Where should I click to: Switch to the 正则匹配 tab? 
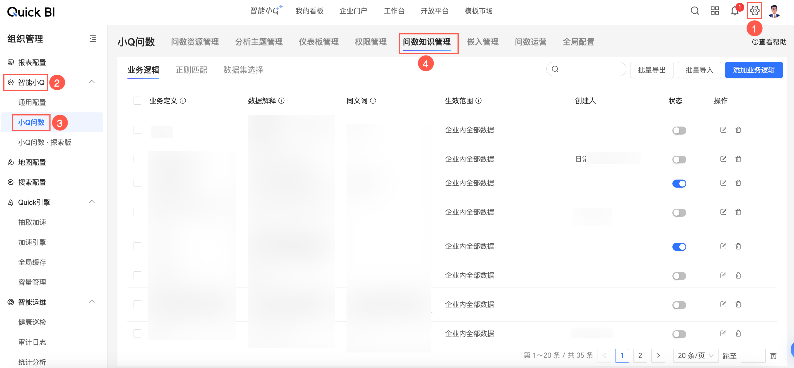pos(191,70)
